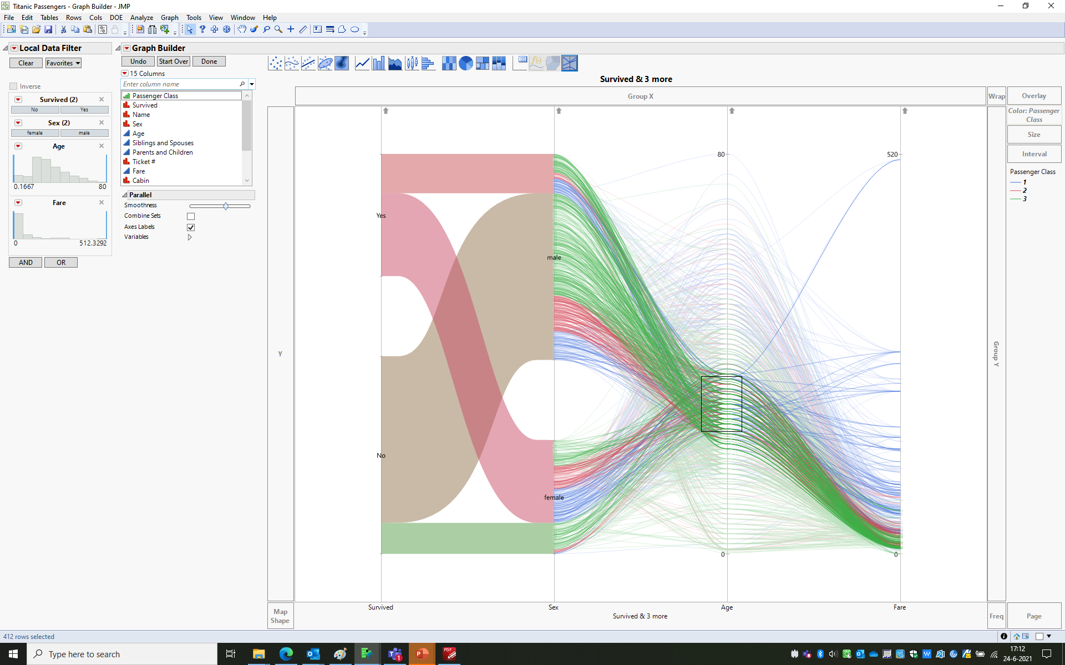Select the pie chart element icon
This screenshot has height=665, width=1065.
pyautogui.click(x=466, y=63)
